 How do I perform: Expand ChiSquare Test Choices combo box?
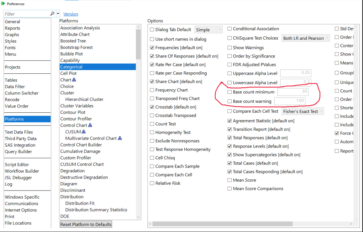pyautogui.click(x=305, y=38)
